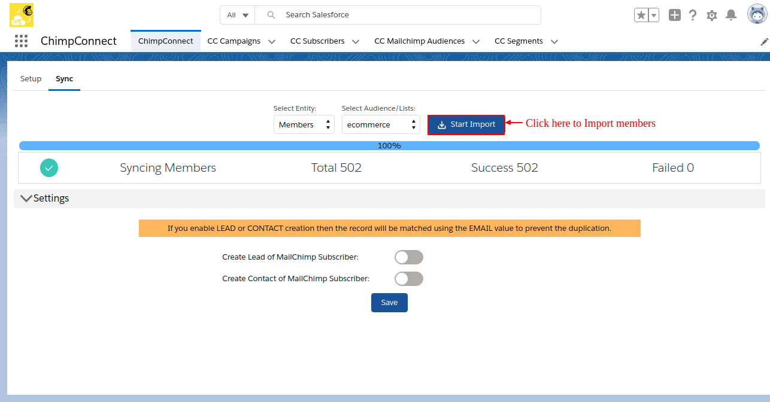
Task: Click the ChimpConnect Mailchimp logo
Action: coord(22,15)
